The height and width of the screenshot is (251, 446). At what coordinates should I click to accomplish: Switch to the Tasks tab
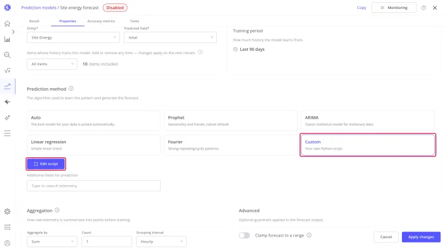point(134,21)
